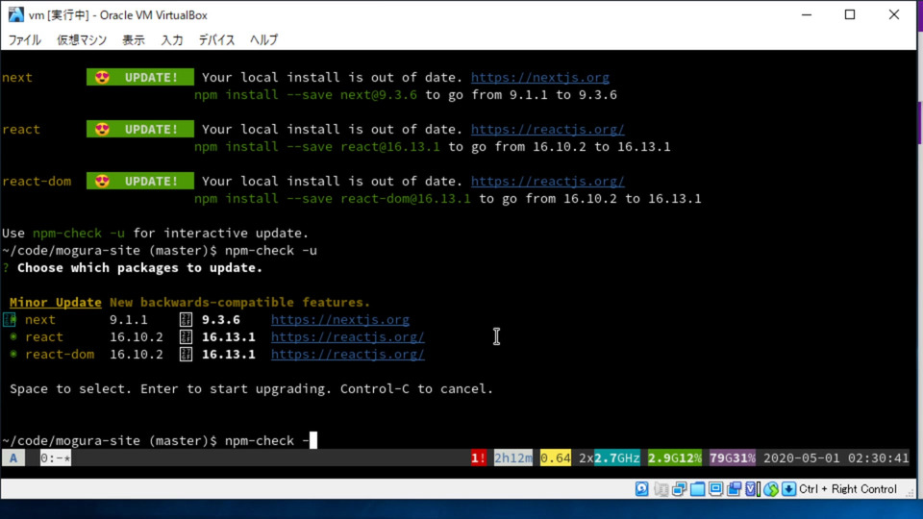Open the reactjs.org link in react's UPDATE message

point(547,130)
